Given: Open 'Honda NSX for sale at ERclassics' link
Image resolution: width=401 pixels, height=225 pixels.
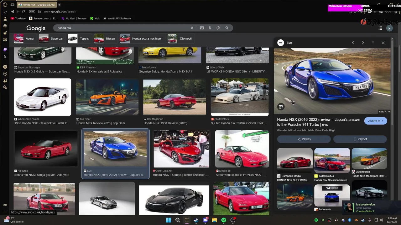Looking at the screenshot, I should click(99, 72).
